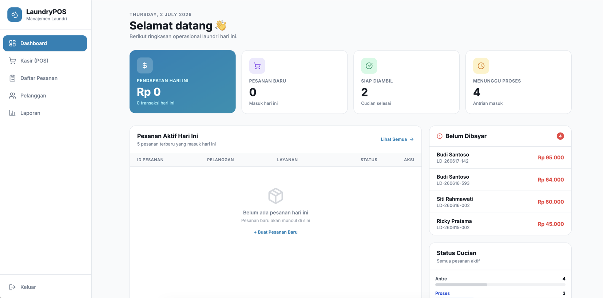Click the Pesanan Baru card
Screen dimensions: 603x298
pos(294,82)
